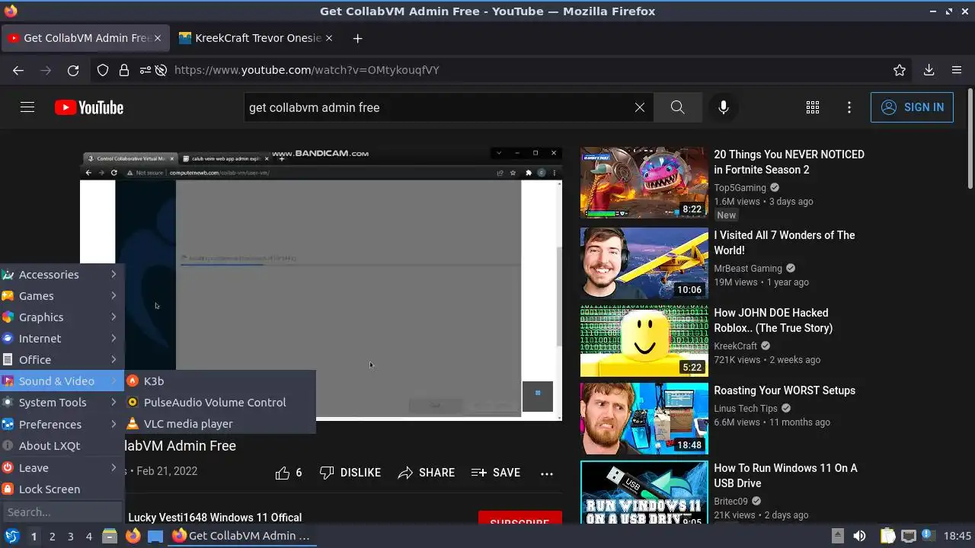
Task: Focus the LXQt menu search field
Action: (x=62, y=511)
